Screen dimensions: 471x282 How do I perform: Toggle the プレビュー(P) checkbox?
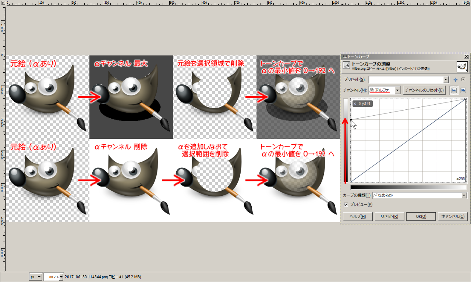(x=346, y=205)
